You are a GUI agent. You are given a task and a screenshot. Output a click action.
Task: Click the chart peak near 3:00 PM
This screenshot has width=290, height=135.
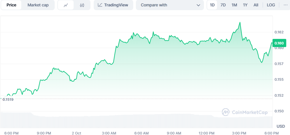click(x=240, y=22)
